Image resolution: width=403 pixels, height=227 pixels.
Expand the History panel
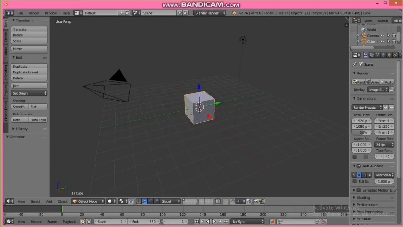(22, 129)
